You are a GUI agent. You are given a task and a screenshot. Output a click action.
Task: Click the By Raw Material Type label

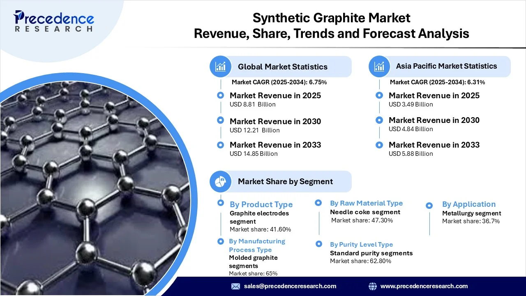(367, 203)
